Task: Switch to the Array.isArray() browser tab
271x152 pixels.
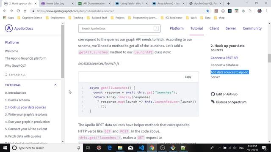Action: click(169, 3)
